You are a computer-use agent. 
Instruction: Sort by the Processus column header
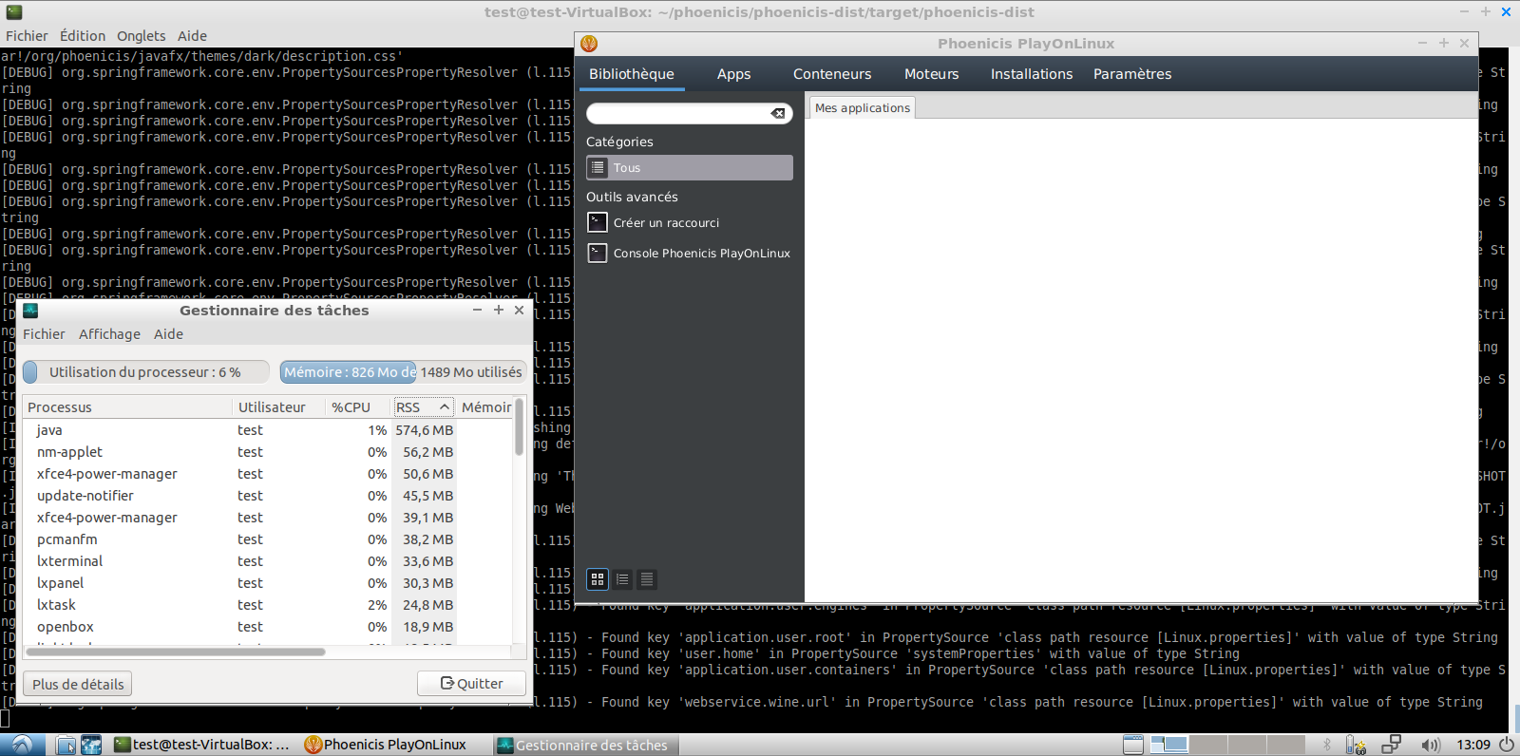(x=127, y=407)
